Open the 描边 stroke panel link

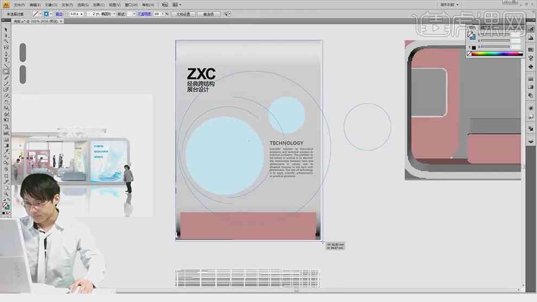pos(59,14)
